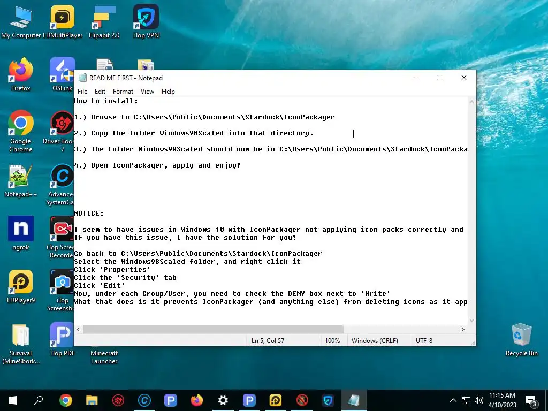
Task: Select the Recycle Bin icon
Action: click(x=521, y=340)
